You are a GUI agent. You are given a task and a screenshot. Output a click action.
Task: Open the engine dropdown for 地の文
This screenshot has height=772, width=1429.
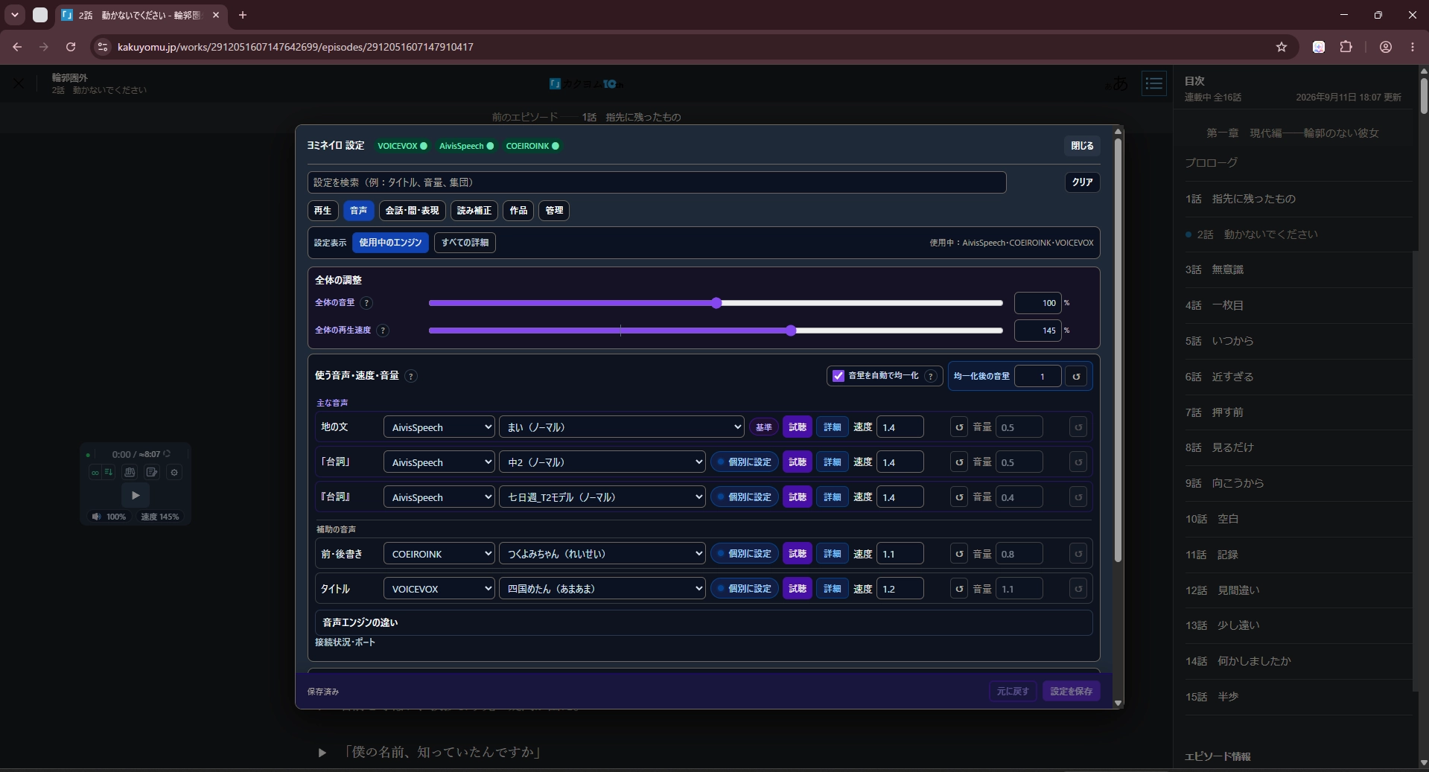(x=439, y=427)
